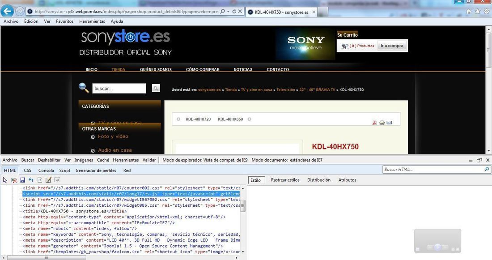The image size is (492, 260).
Task: Open the Validar menu in developer tools
Action: point(149,160)
